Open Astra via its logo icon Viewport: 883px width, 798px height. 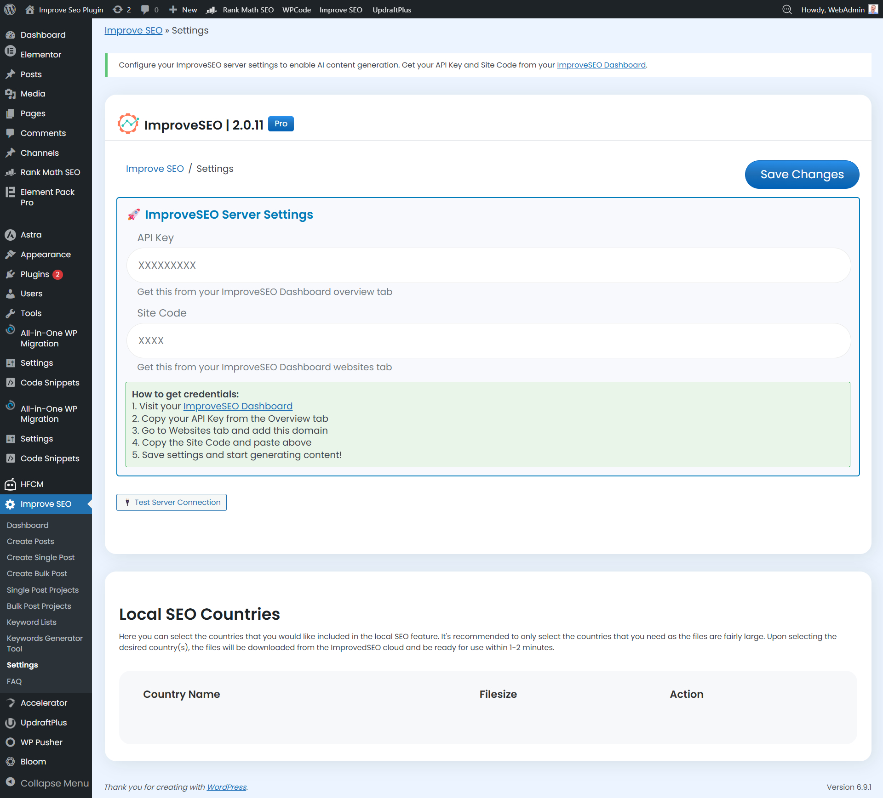point(11,235)
